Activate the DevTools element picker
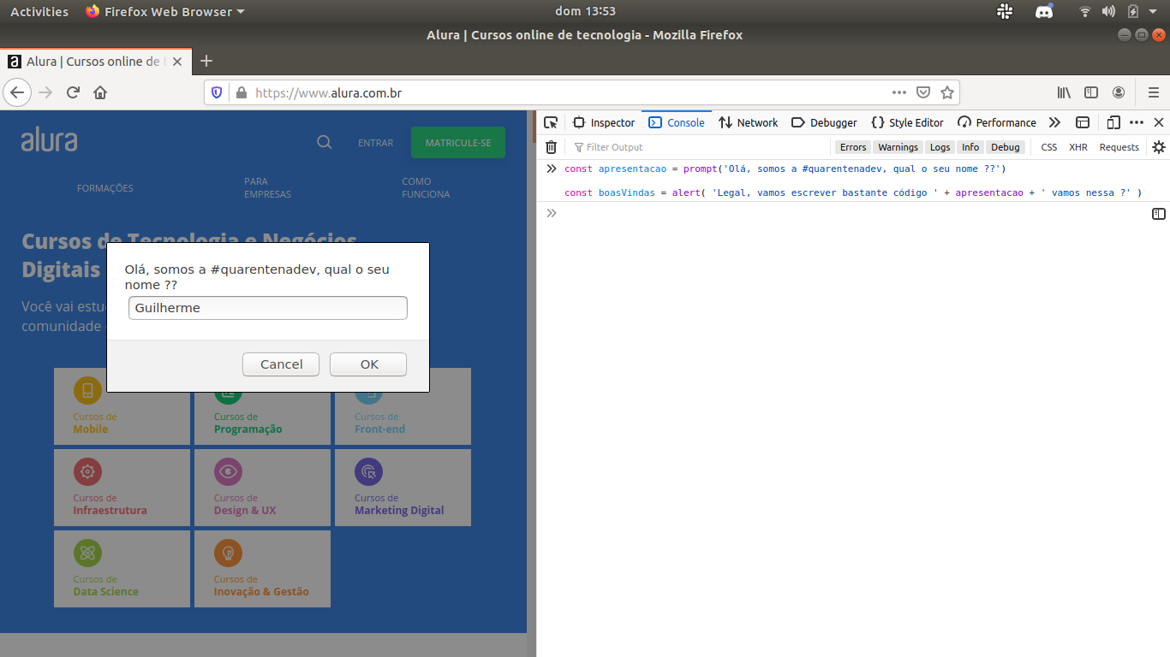Image resolution: width=1170 pixels, height=657 pixels. click(551, 122)
